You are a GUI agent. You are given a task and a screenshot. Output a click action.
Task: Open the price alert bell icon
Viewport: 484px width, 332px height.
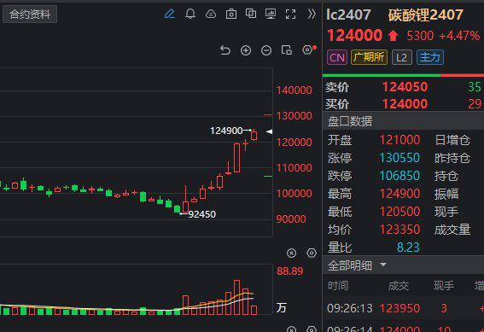[x=190, y=14]
